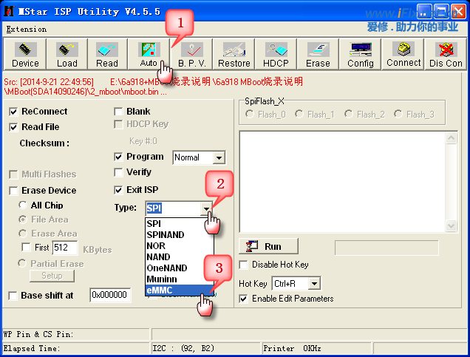470x357 pixels.
Task: Click the Device toolbar icon
Action: coord(25,54)
